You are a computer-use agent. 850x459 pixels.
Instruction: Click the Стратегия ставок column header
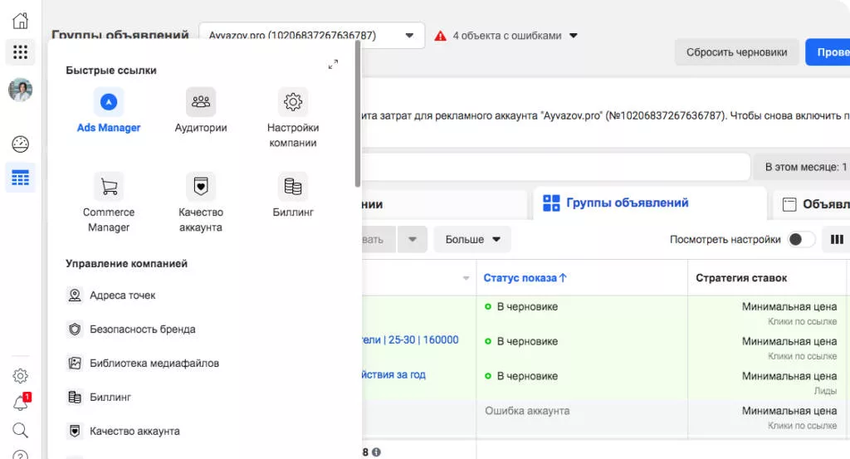coord(741,278)
